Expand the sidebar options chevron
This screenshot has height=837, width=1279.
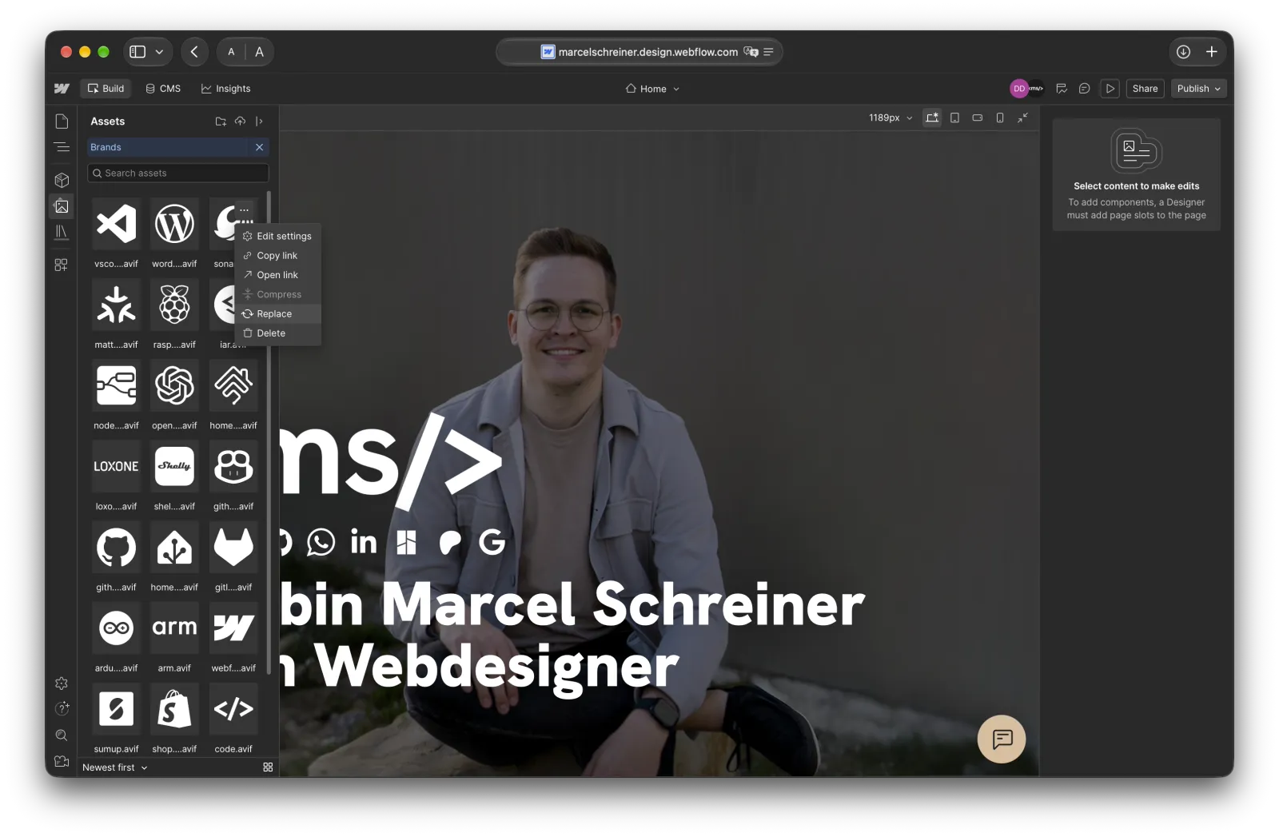coord(159,52)
